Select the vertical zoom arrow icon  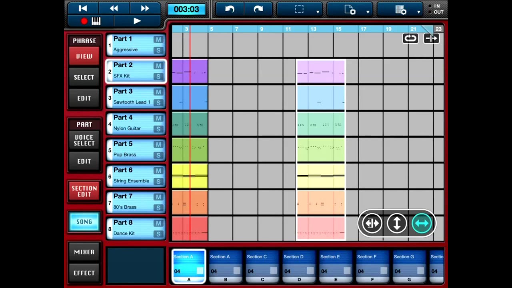(397, 223)
